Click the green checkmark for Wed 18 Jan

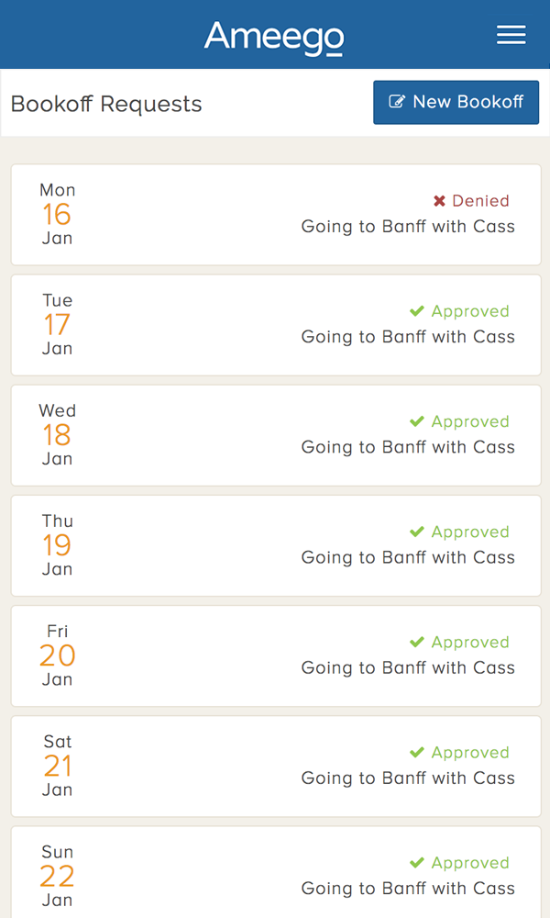coord(417,421)
